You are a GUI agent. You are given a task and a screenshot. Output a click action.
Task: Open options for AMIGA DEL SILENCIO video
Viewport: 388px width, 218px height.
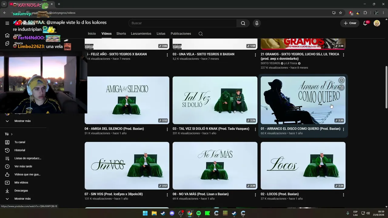(167, 129)
